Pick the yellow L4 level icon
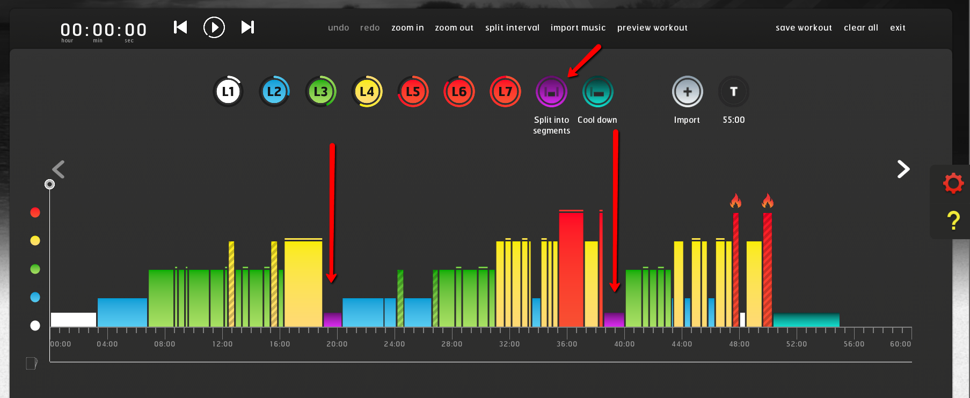 [367, 92]
